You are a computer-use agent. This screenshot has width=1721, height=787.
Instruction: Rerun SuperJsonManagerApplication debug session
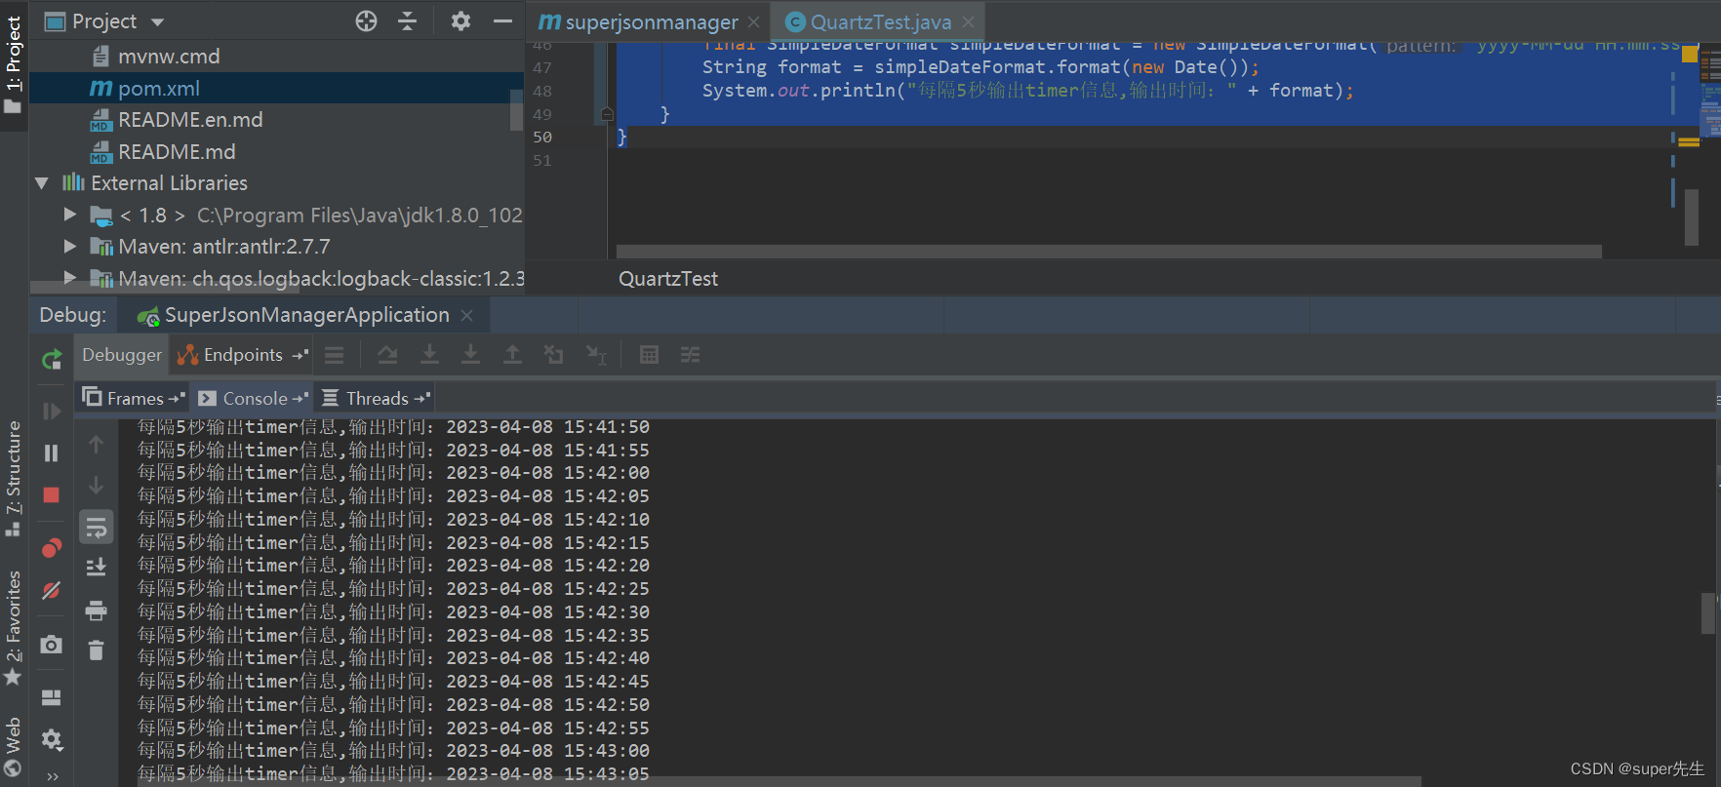52,360
